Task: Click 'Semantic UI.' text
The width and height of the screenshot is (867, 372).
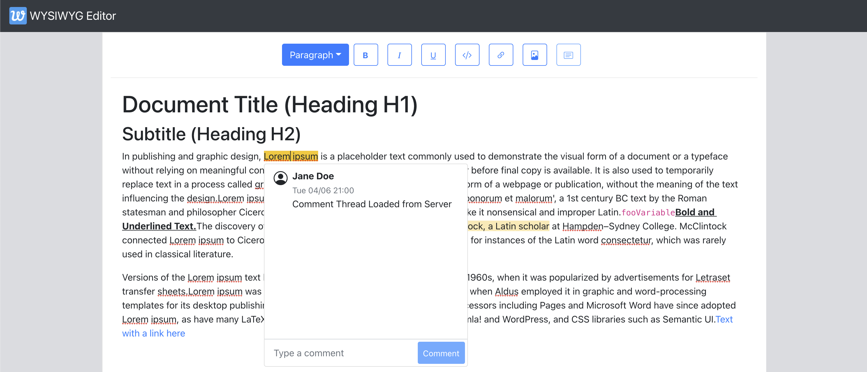Action: point(689,319)
